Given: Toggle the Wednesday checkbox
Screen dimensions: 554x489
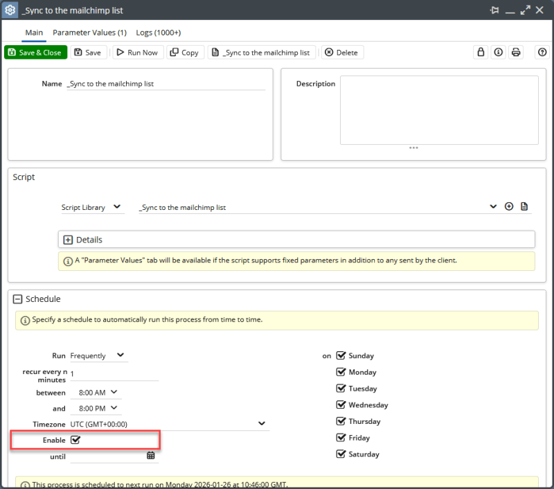Looking at the screenshot, I should click(341, 404).
